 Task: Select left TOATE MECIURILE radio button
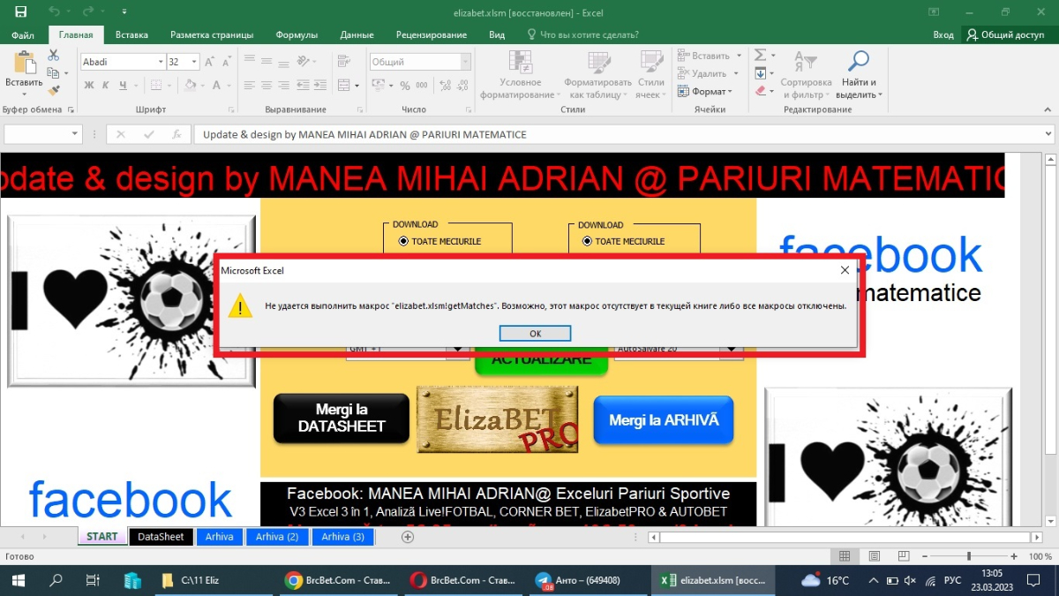(x=403, y=241)
